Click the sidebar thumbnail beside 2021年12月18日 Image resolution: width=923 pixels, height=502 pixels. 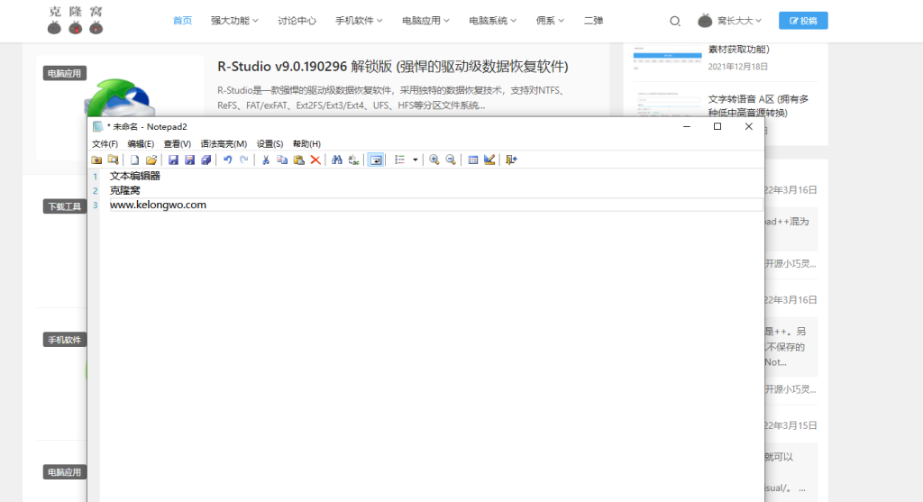(668, 57)
